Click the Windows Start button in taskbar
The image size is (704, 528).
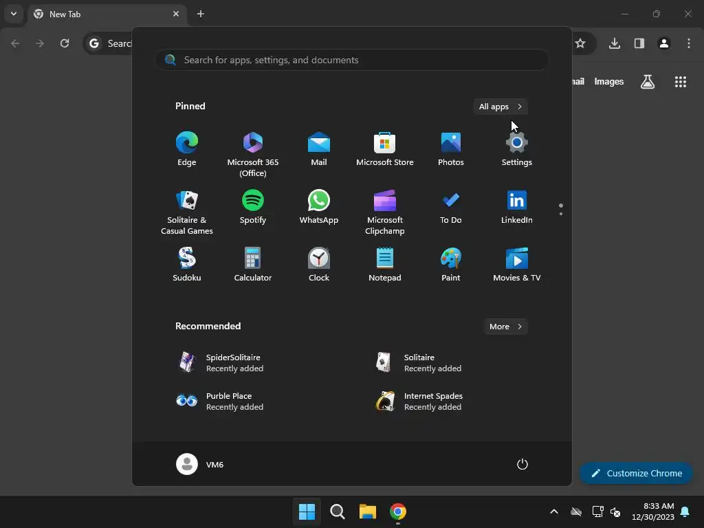(x=307, y=511)
